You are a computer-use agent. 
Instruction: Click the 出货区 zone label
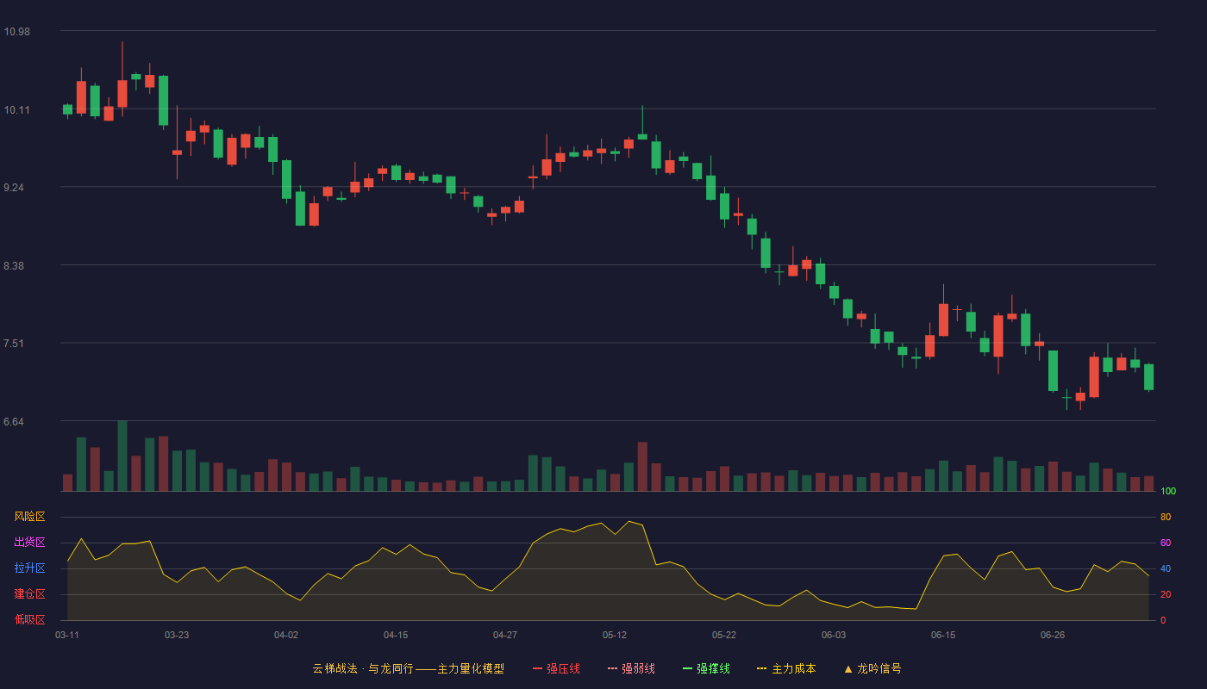tap(29, 543)
